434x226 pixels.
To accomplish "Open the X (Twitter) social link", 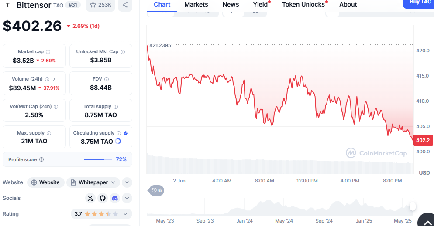I will coord(90,198).
